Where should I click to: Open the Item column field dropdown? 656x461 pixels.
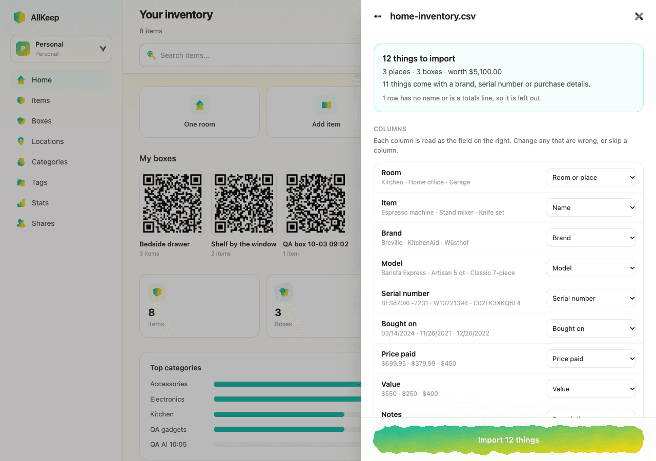591,207
